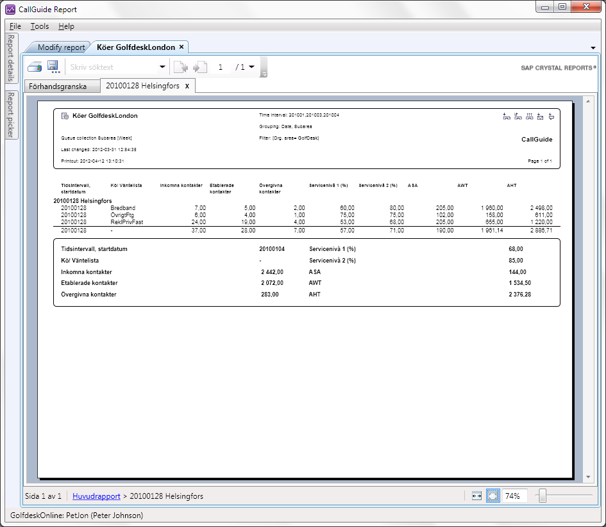This screenshot has width=606, height=527.
Task: Open the Tools menu
Action: [x=40, y=26]
